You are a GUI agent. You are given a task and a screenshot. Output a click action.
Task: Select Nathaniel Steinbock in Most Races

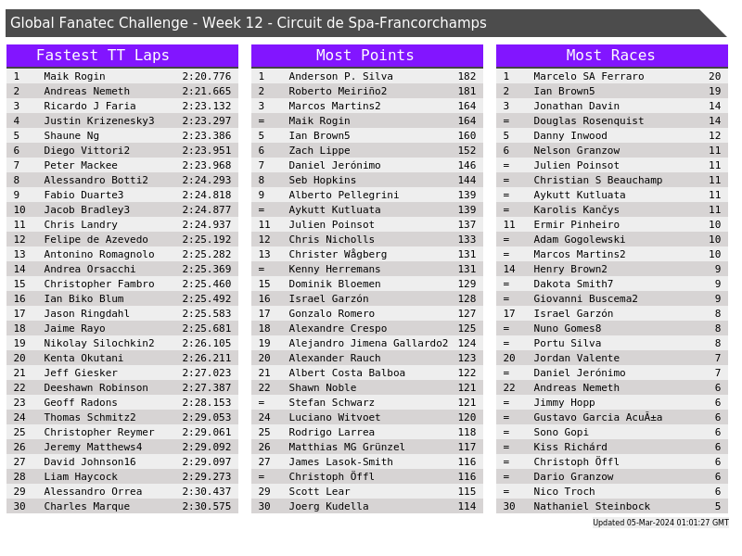click(592, 506)
